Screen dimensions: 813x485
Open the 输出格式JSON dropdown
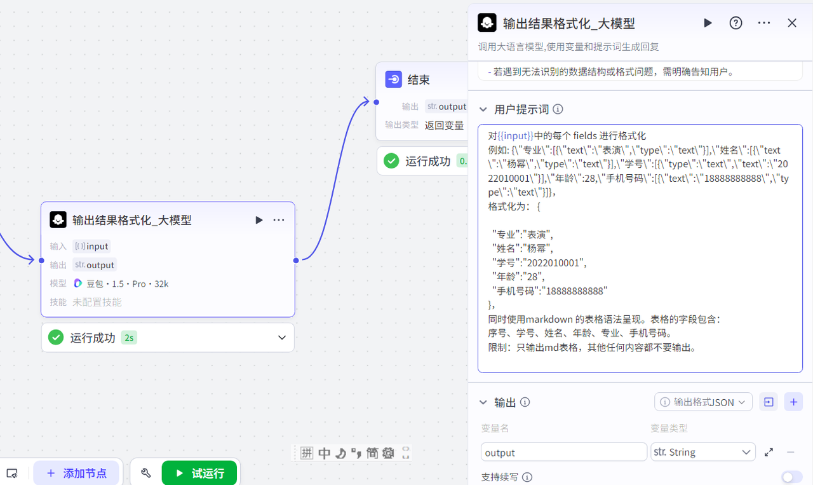click(x=703, y=402)
